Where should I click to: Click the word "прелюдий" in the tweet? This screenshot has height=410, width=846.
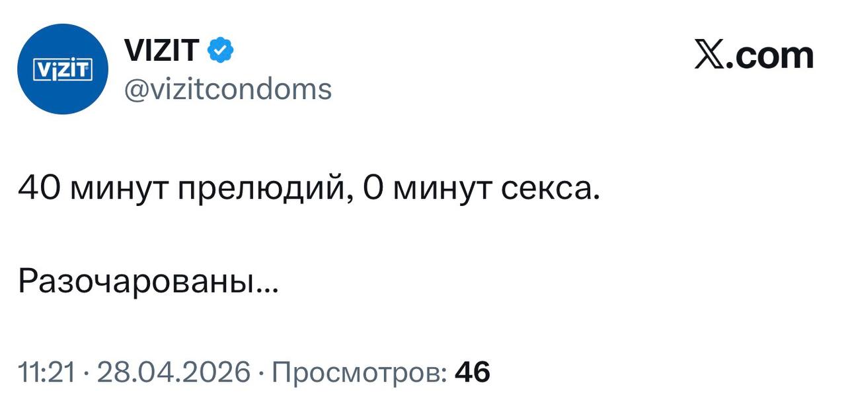point(260,191)
